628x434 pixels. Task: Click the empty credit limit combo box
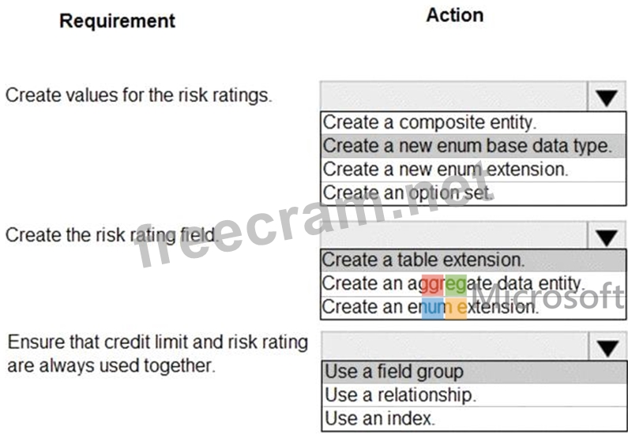455,346
